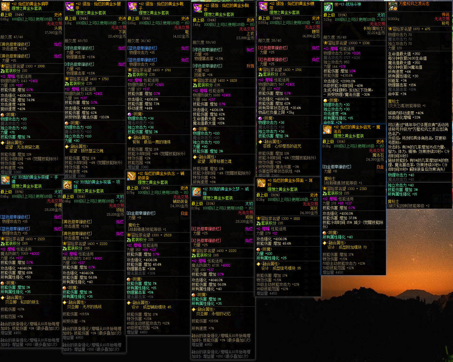Viewport: 453px width, 362px height.
Task: Click the 套装积分 icon in 手镯 tooltip
Action: 3,243
